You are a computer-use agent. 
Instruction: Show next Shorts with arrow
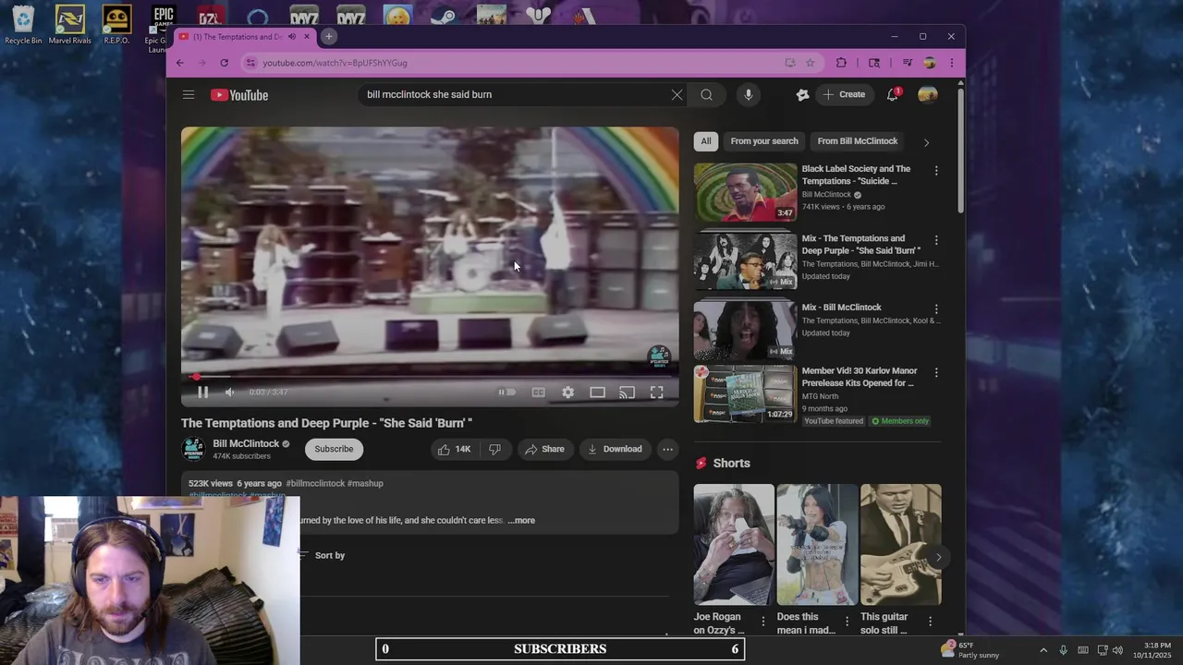point(938,557)
